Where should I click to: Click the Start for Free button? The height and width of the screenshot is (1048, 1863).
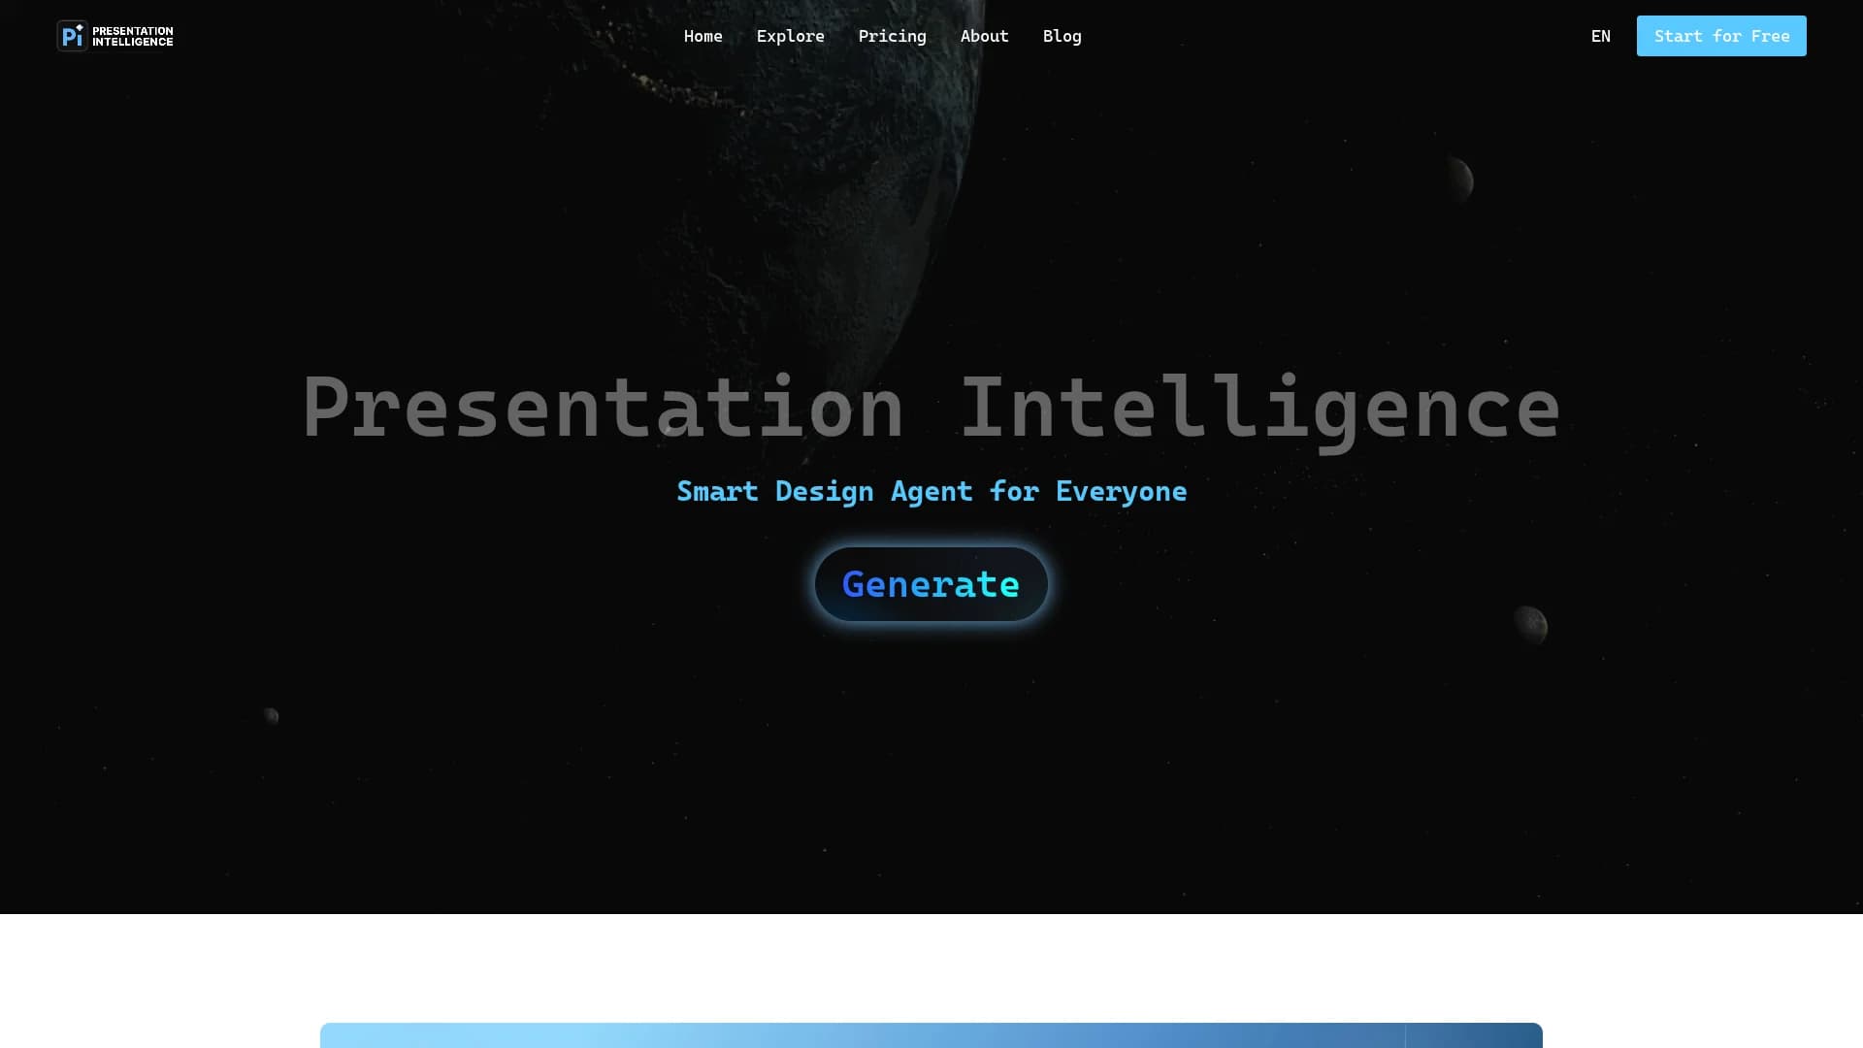pyautogui.click(x=1721, y=36)
